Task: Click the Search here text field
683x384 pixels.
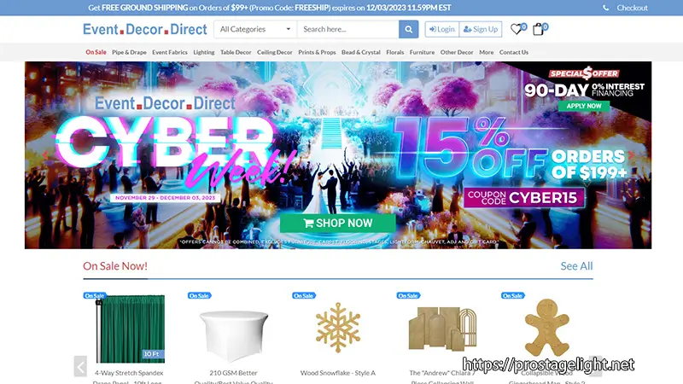Action: tap(348, 29)
